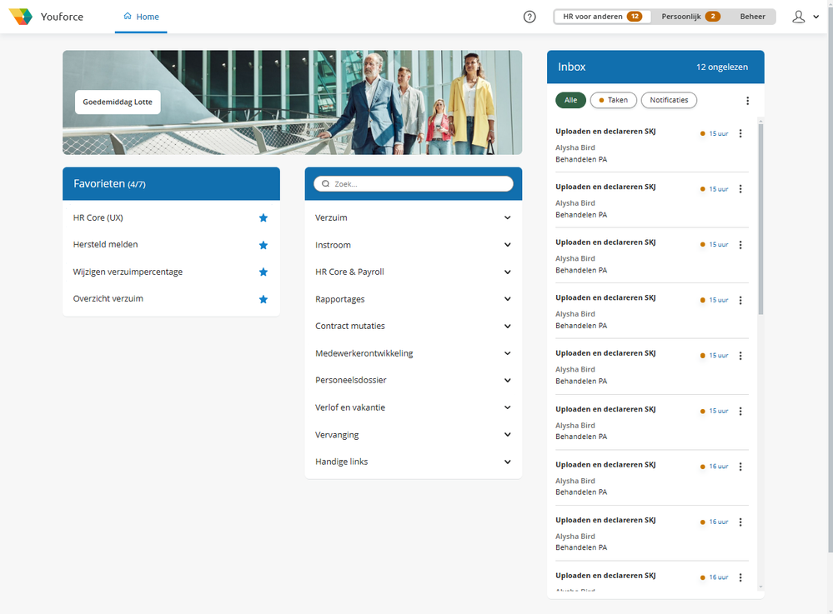Click the Zoek search input field
The image size is (833, 614).
(x=414, y=183)
